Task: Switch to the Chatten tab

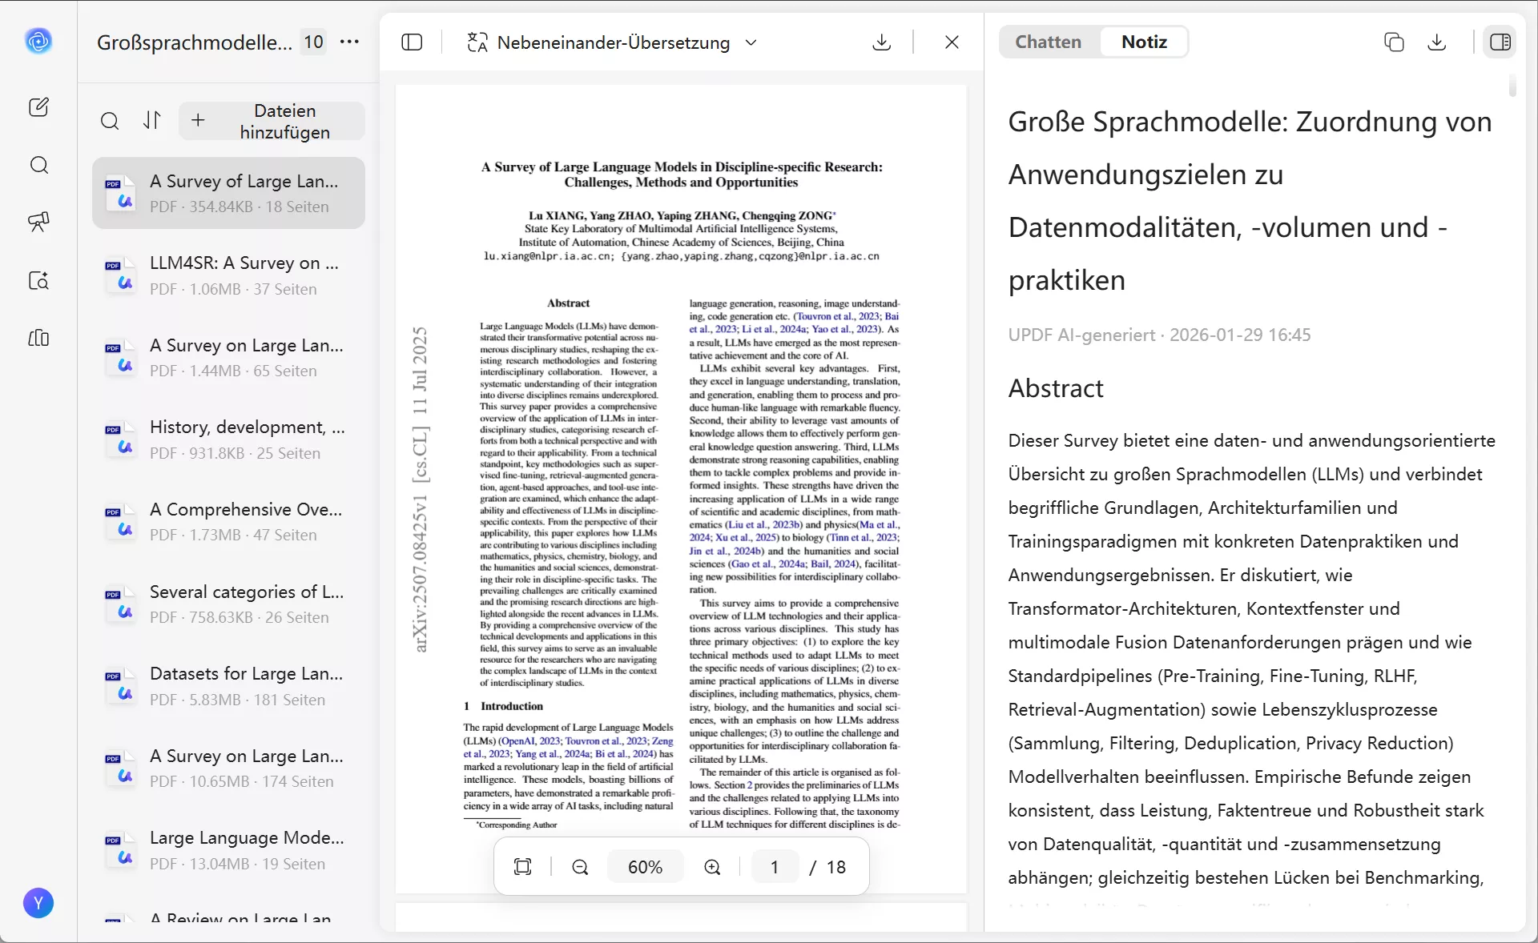Action: [x=1048, y=42]
